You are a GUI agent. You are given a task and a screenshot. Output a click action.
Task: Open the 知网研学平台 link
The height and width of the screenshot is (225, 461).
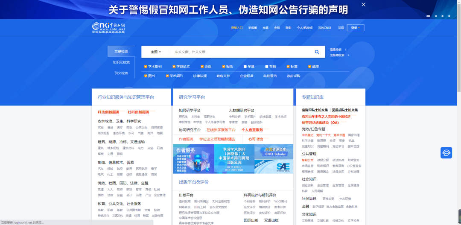click(x=190, y=111)
